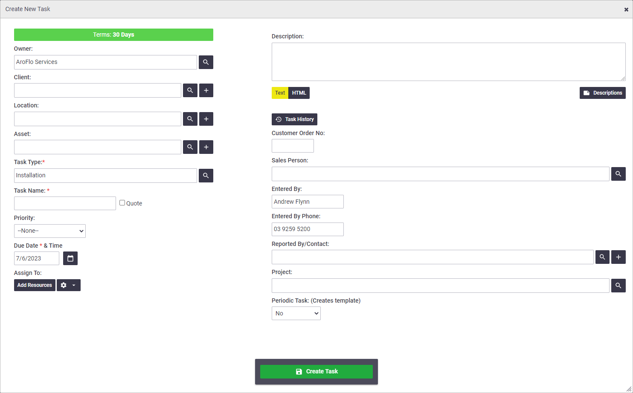Open Client search magnifier
This screenshot has width=633, height=393.
(190, 90)
